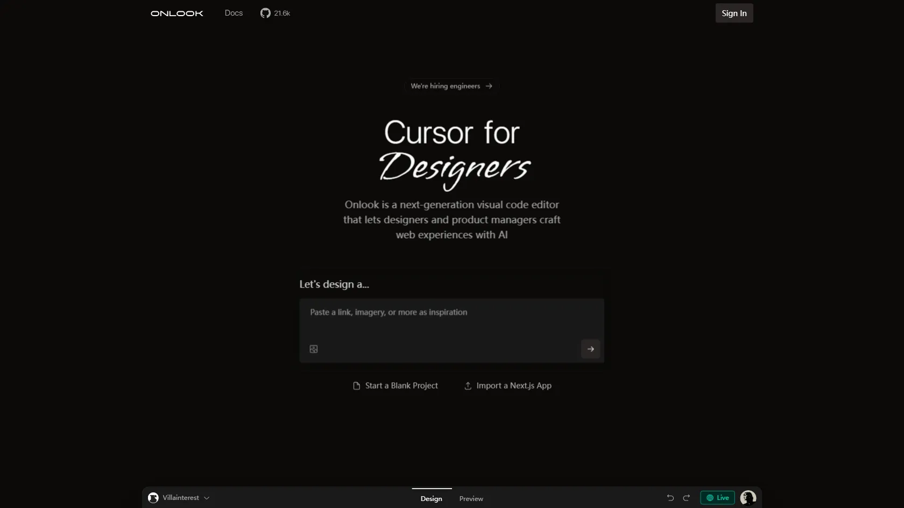The image size is (904, 508).
Task: Click the Onlook description paragraph
Action: 452,220
